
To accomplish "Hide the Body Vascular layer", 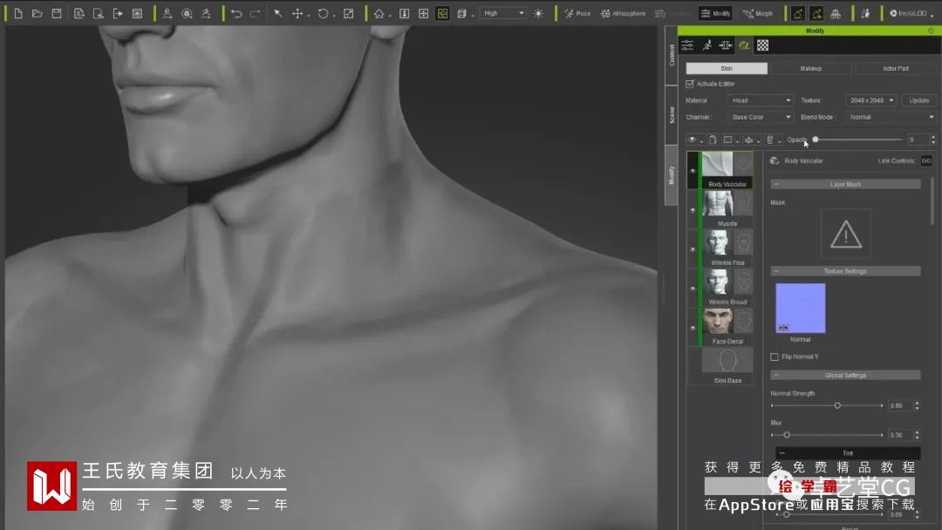I will coord(693,171).
